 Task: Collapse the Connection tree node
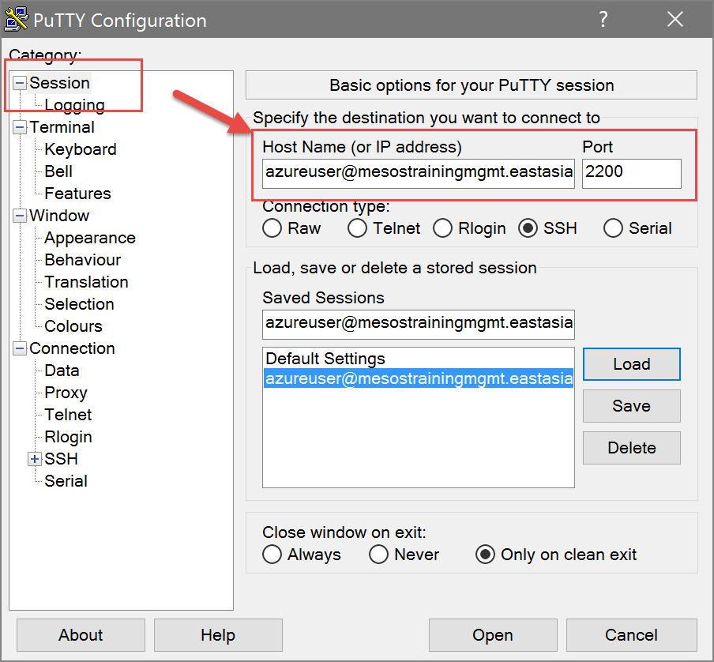[19, 348]
